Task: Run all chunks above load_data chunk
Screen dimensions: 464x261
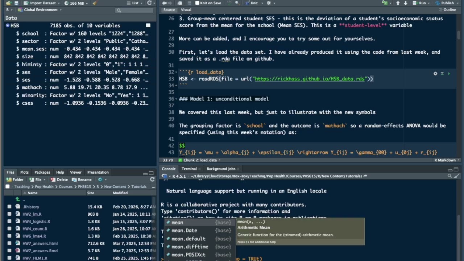Action: pos(442,74)
